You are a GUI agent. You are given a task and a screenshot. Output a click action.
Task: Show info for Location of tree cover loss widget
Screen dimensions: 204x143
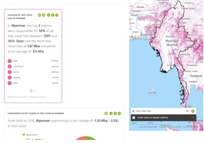pos(53,15)
